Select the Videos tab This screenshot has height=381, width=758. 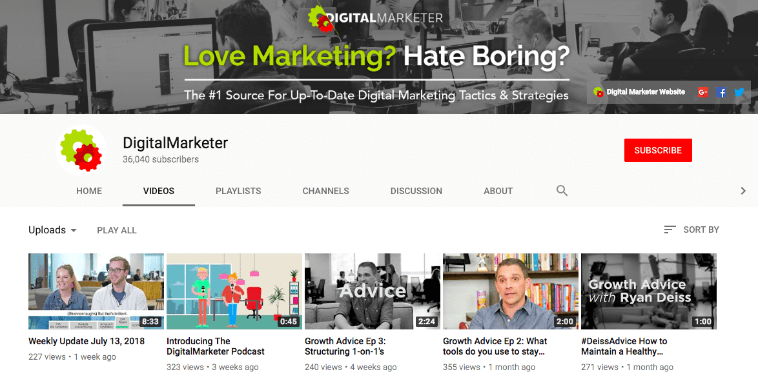click(159, 191)
